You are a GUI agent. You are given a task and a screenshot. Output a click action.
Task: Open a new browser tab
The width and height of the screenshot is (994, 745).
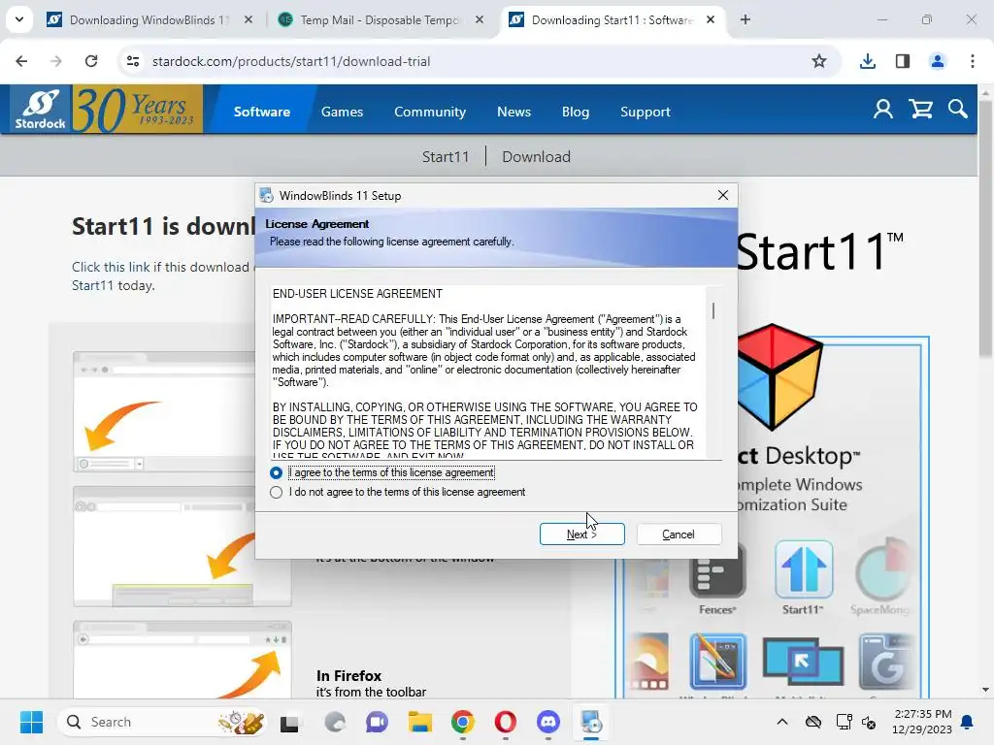[x=745, y=19]
